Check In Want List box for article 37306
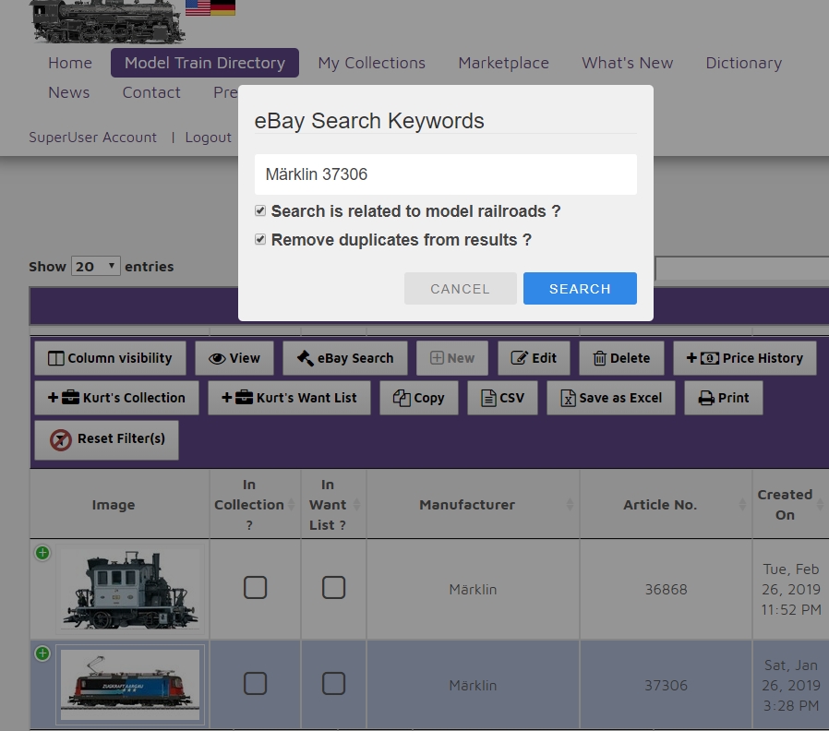 tap(333, 683)
